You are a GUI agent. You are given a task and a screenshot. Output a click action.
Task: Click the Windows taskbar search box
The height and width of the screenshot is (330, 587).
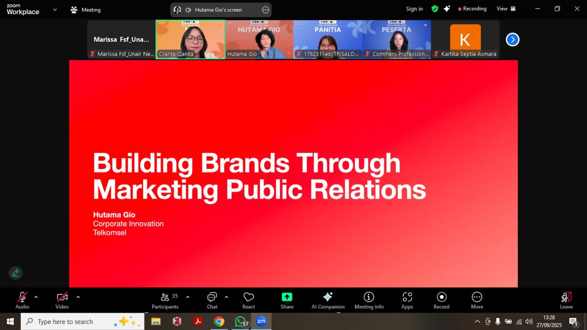[83, 321]
